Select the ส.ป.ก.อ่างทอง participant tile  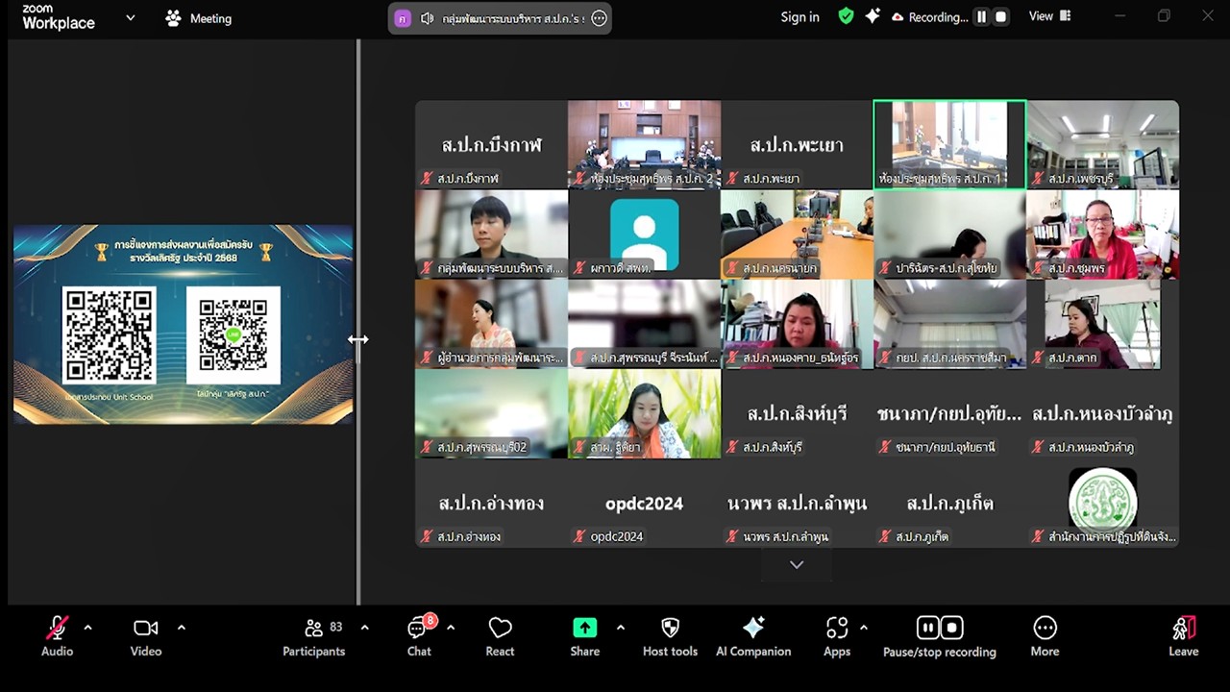tap(491, 504)
